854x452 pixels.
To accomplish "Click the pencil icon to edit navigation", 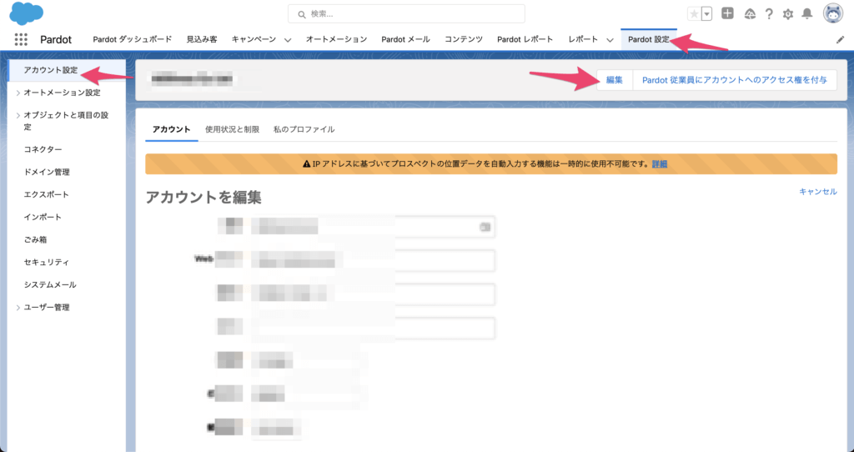I will click(840, 40).
